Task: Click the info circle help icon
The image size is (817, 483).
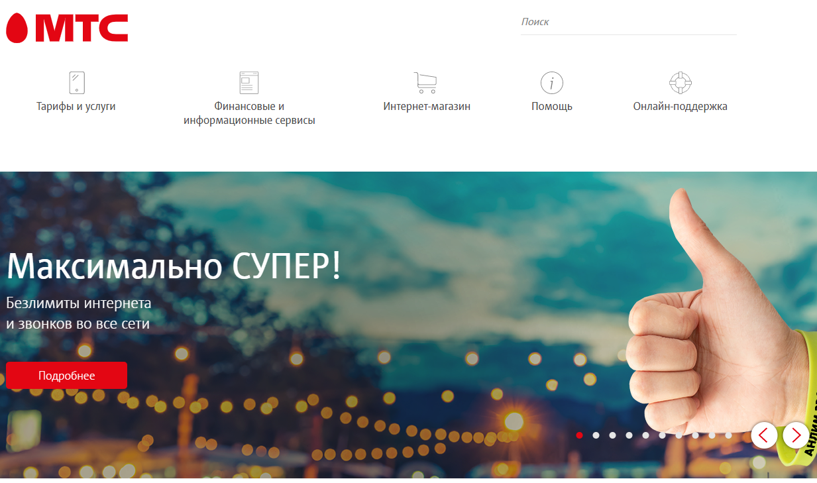Action: point(552,83)
